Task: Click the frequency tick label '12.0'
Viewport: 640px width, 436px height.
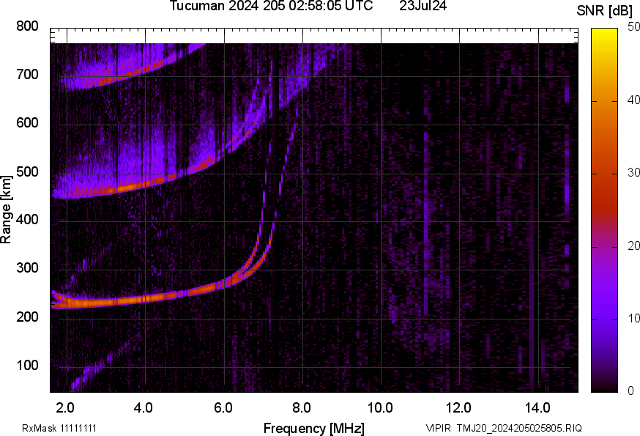Action: tap(459, 408)
